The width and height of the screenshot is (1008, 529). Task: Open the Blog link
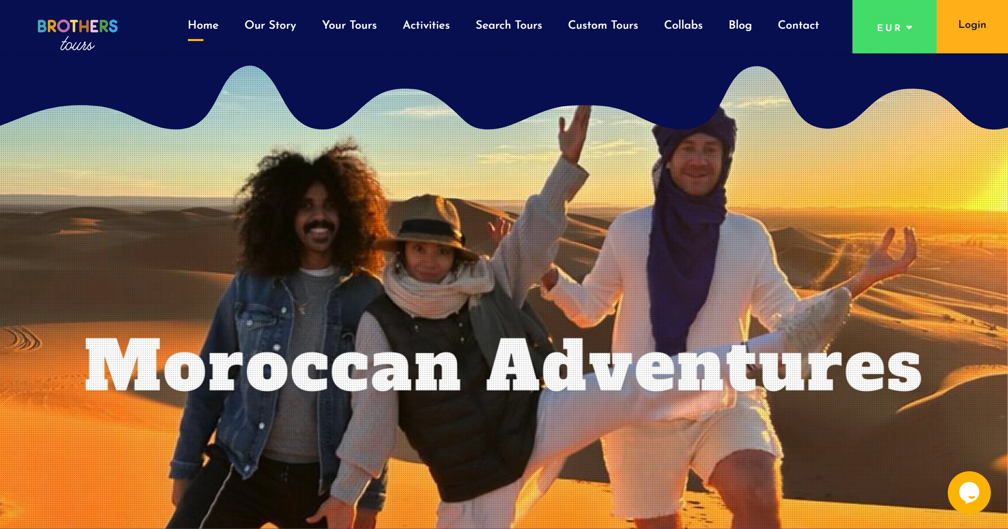tap(740, 25)
